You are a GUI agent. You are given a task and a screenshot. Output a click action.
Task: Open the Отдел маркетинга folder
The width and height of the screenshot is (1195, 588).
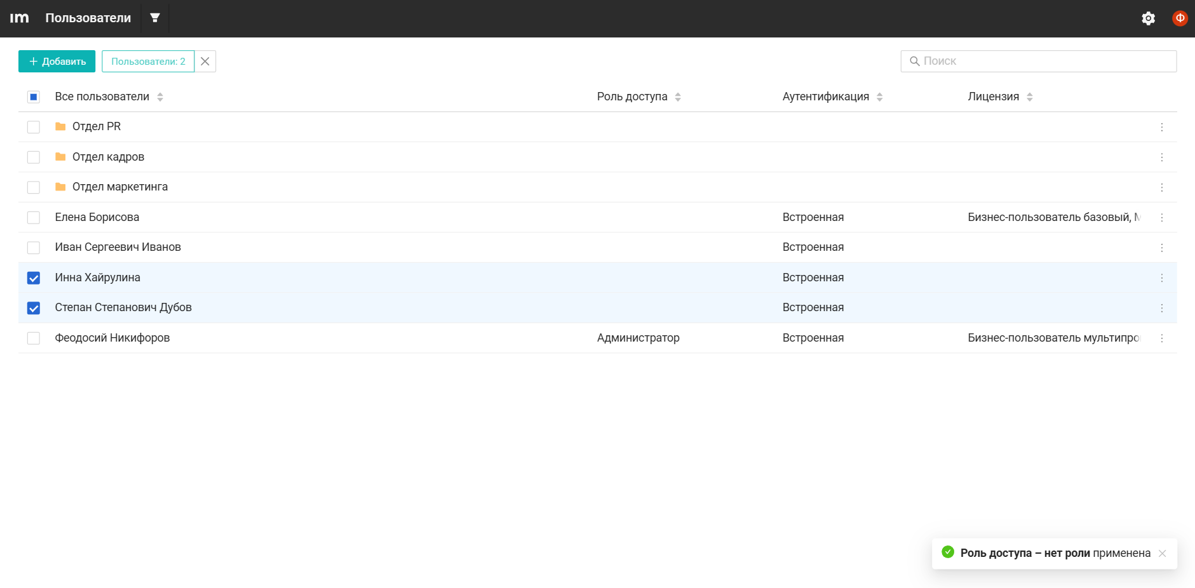tap(120, 187)
